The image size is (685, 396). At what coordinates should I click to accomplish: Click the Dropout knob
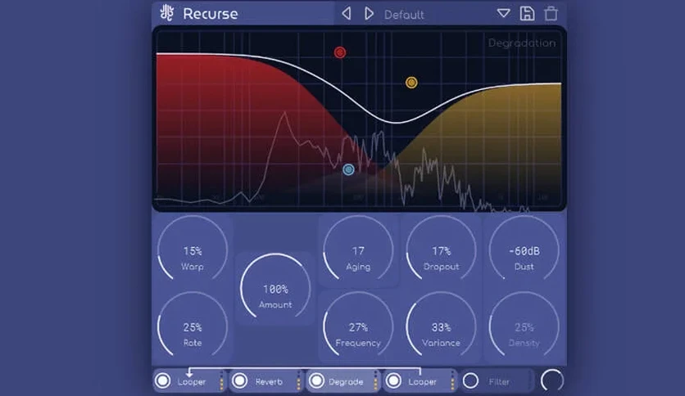click(441, 250)
